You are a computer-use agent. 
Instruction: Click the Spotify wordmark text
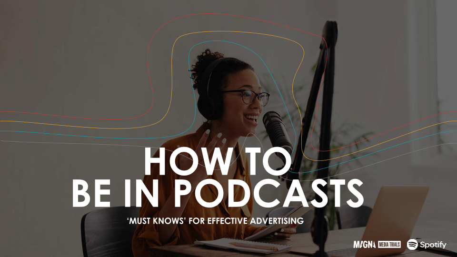[433, 245]
